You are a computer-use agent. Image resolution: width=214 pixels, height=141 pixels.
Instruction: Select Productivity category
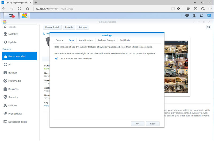[x=20, y=113]
